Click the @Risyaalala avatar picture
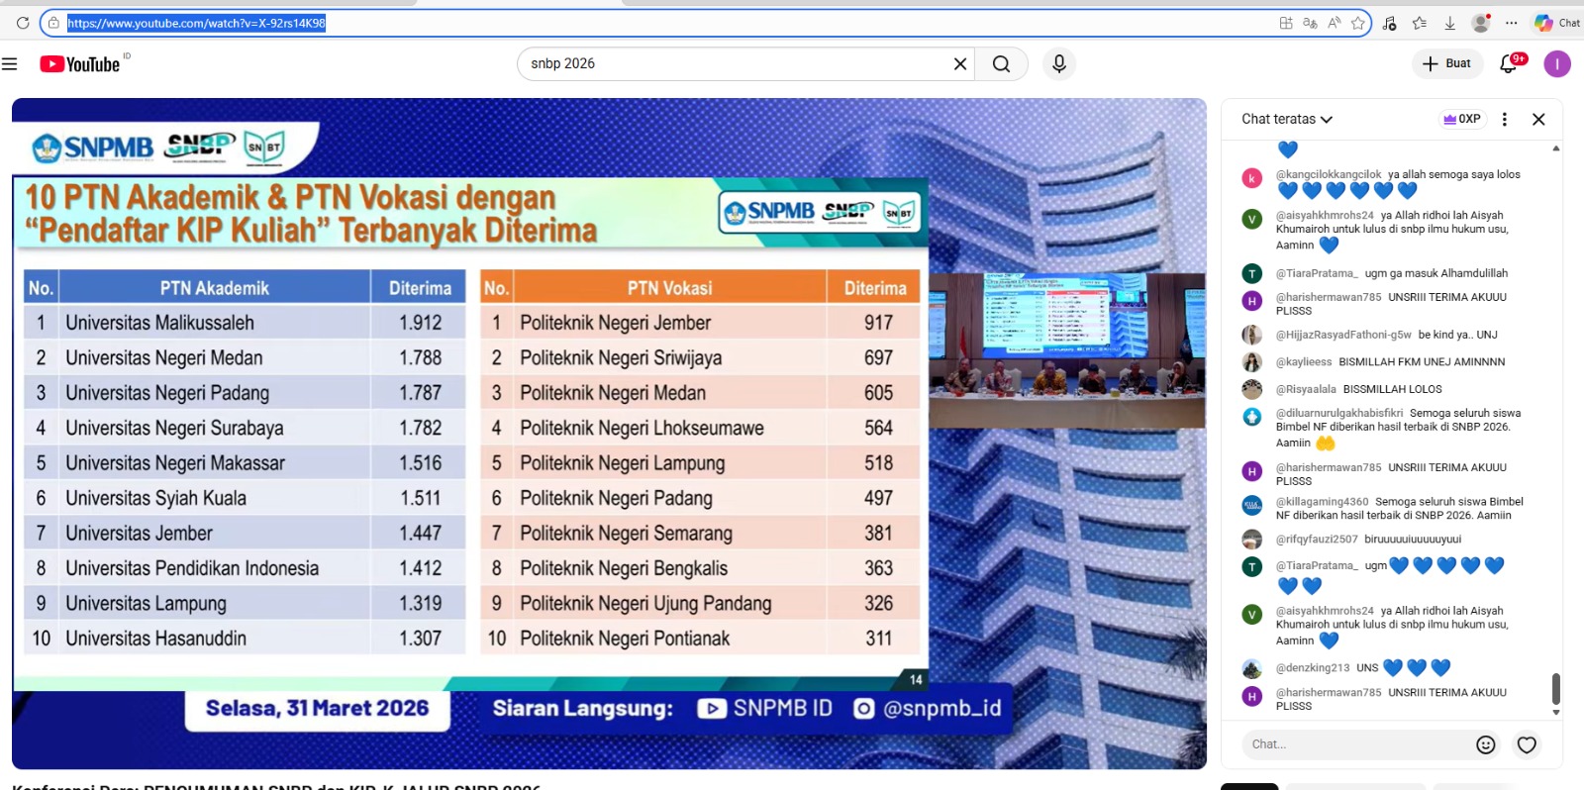 1252,389
